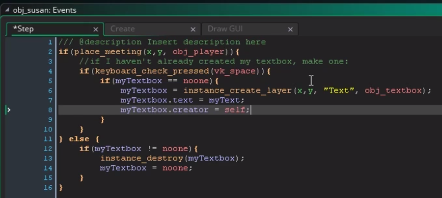Click the arrow marker beside line 8
This screenshot has width=442, height=198.
coord(9,110)
